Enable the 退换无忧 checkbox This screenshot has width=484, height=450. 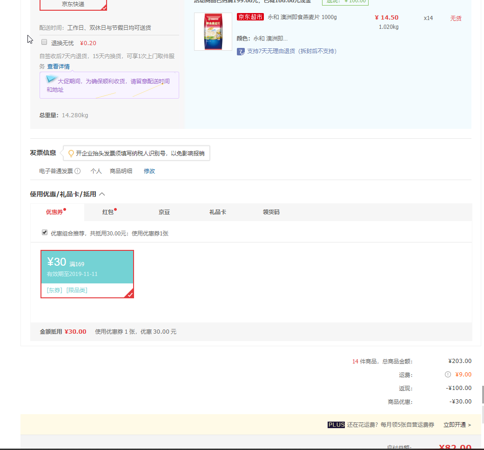pos(44,42)
